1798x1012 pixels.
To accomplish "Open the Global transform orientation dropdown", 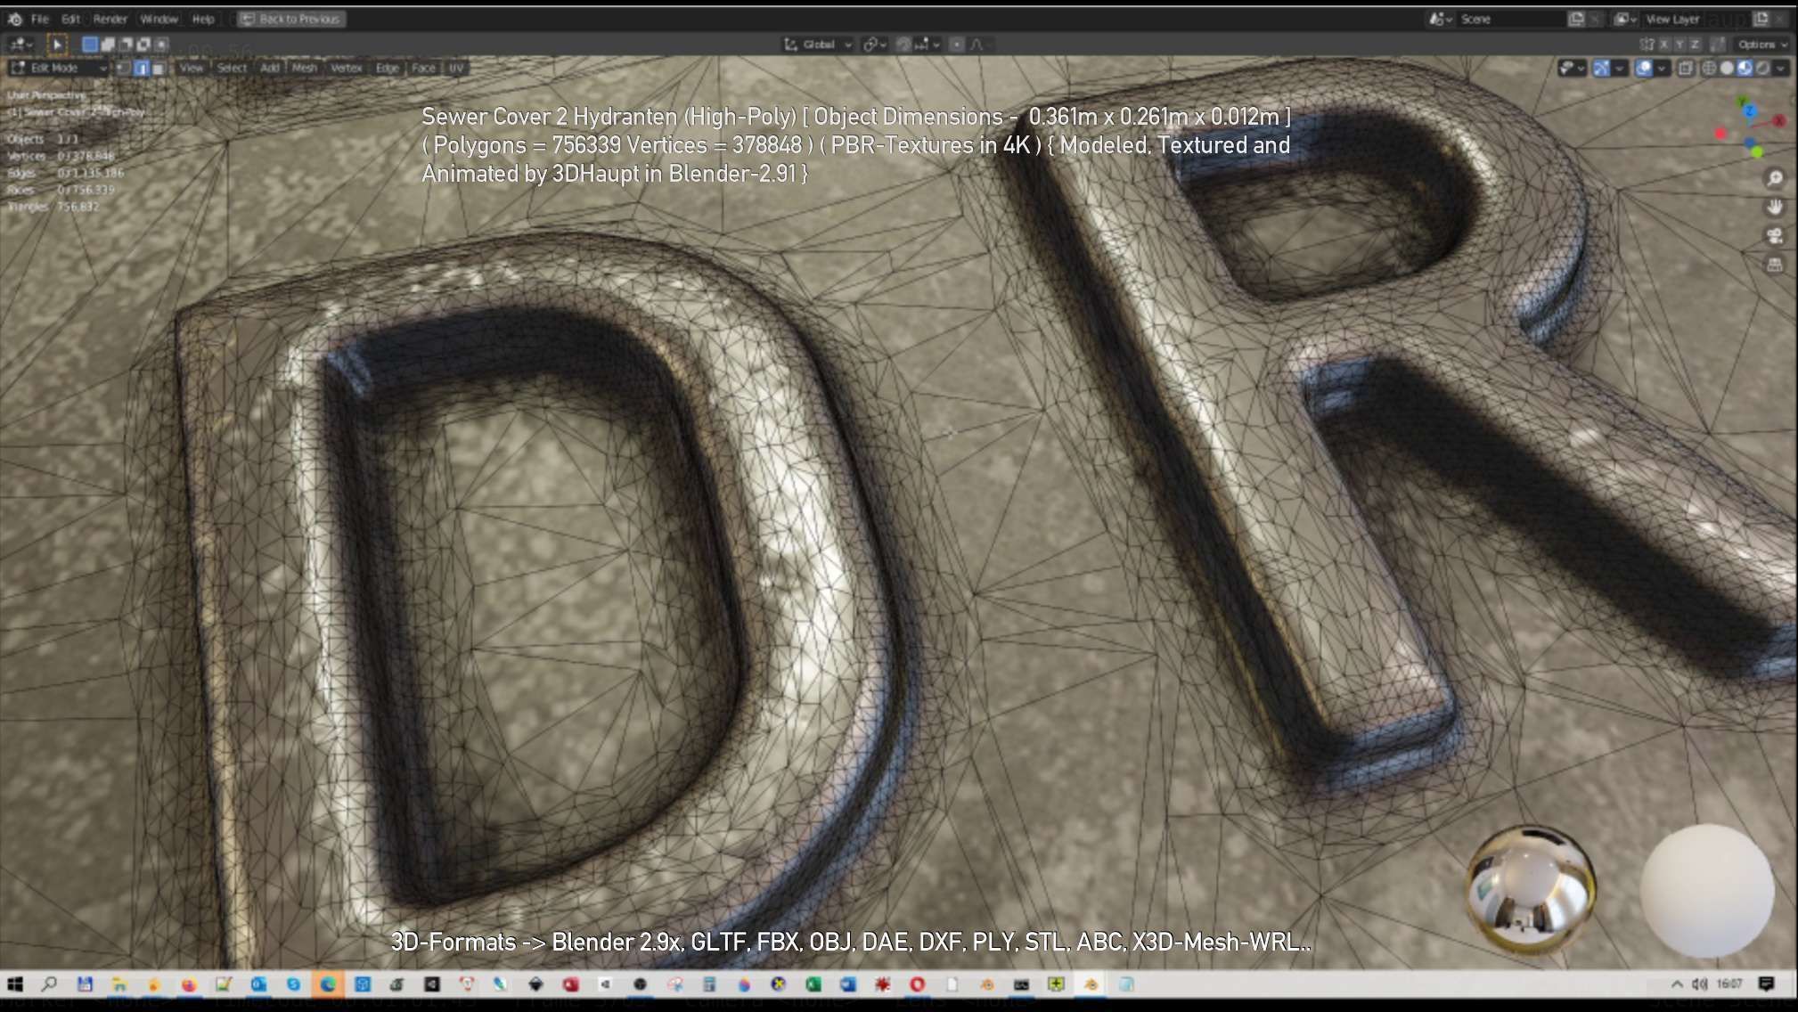I will tap(818, 44).
